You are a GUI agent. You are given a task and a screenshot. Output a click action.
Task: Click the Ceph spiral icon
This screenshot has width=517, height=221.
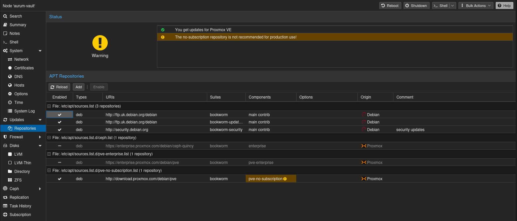click(x=5, y=189)
